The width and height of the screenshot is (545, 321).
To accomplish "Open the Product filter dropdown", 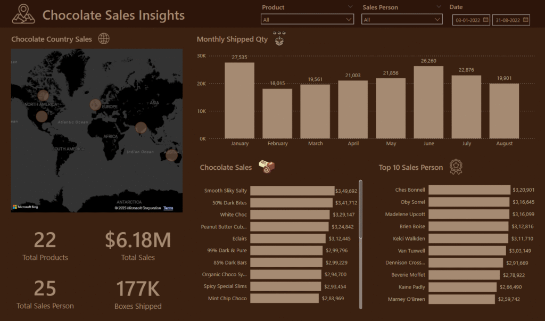I will click(x=307, y=20).
